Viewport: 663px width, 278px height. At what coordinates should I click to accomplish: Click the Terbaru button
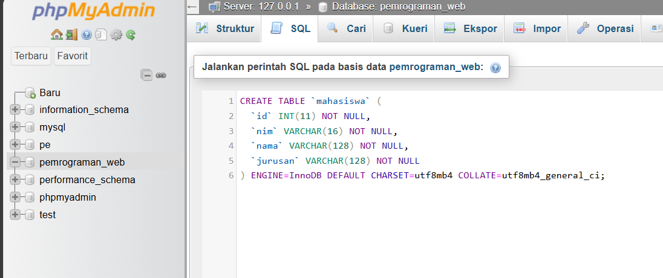pyautogui.click(x=31, y=56)
